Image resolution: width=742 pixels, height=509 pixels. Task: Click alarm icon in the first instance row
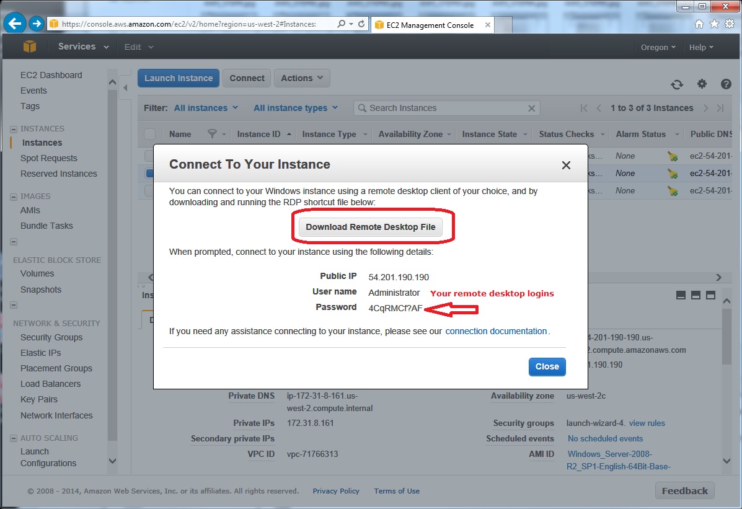[672, 156]
